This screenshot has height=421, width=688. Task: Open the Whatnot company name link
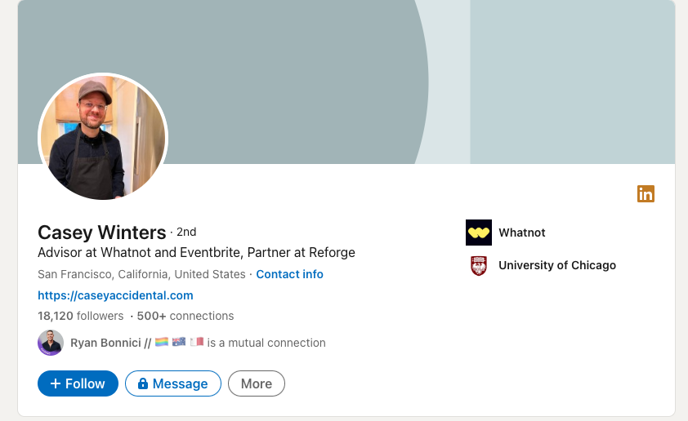[521, 233]
